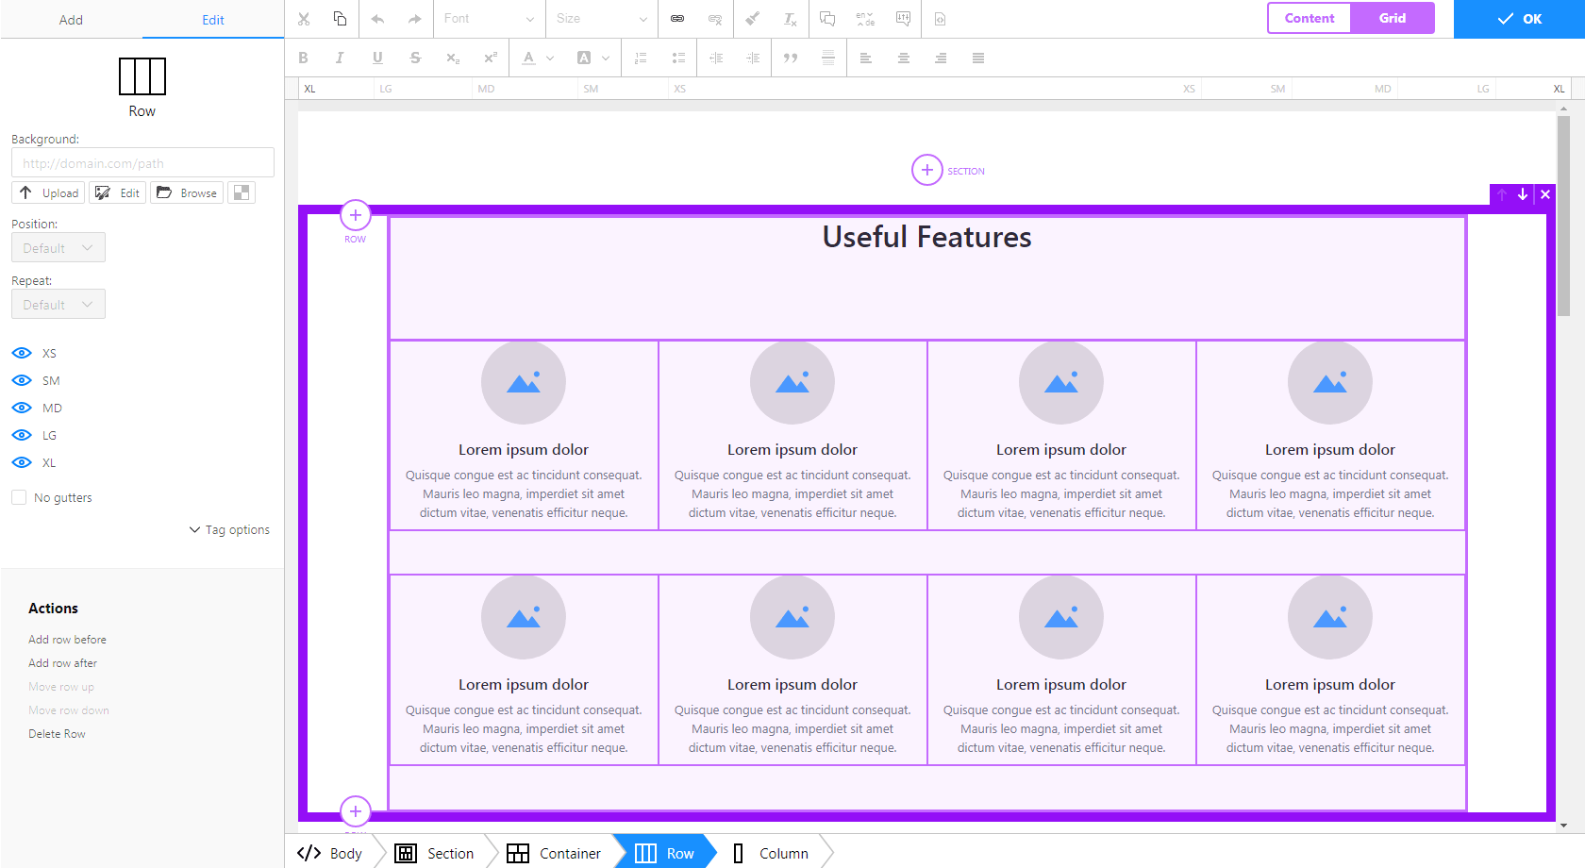Click the Redo arrow icon
Image resolution: width=1585 pixels, height=868 pixels.
tap(414, 19)
